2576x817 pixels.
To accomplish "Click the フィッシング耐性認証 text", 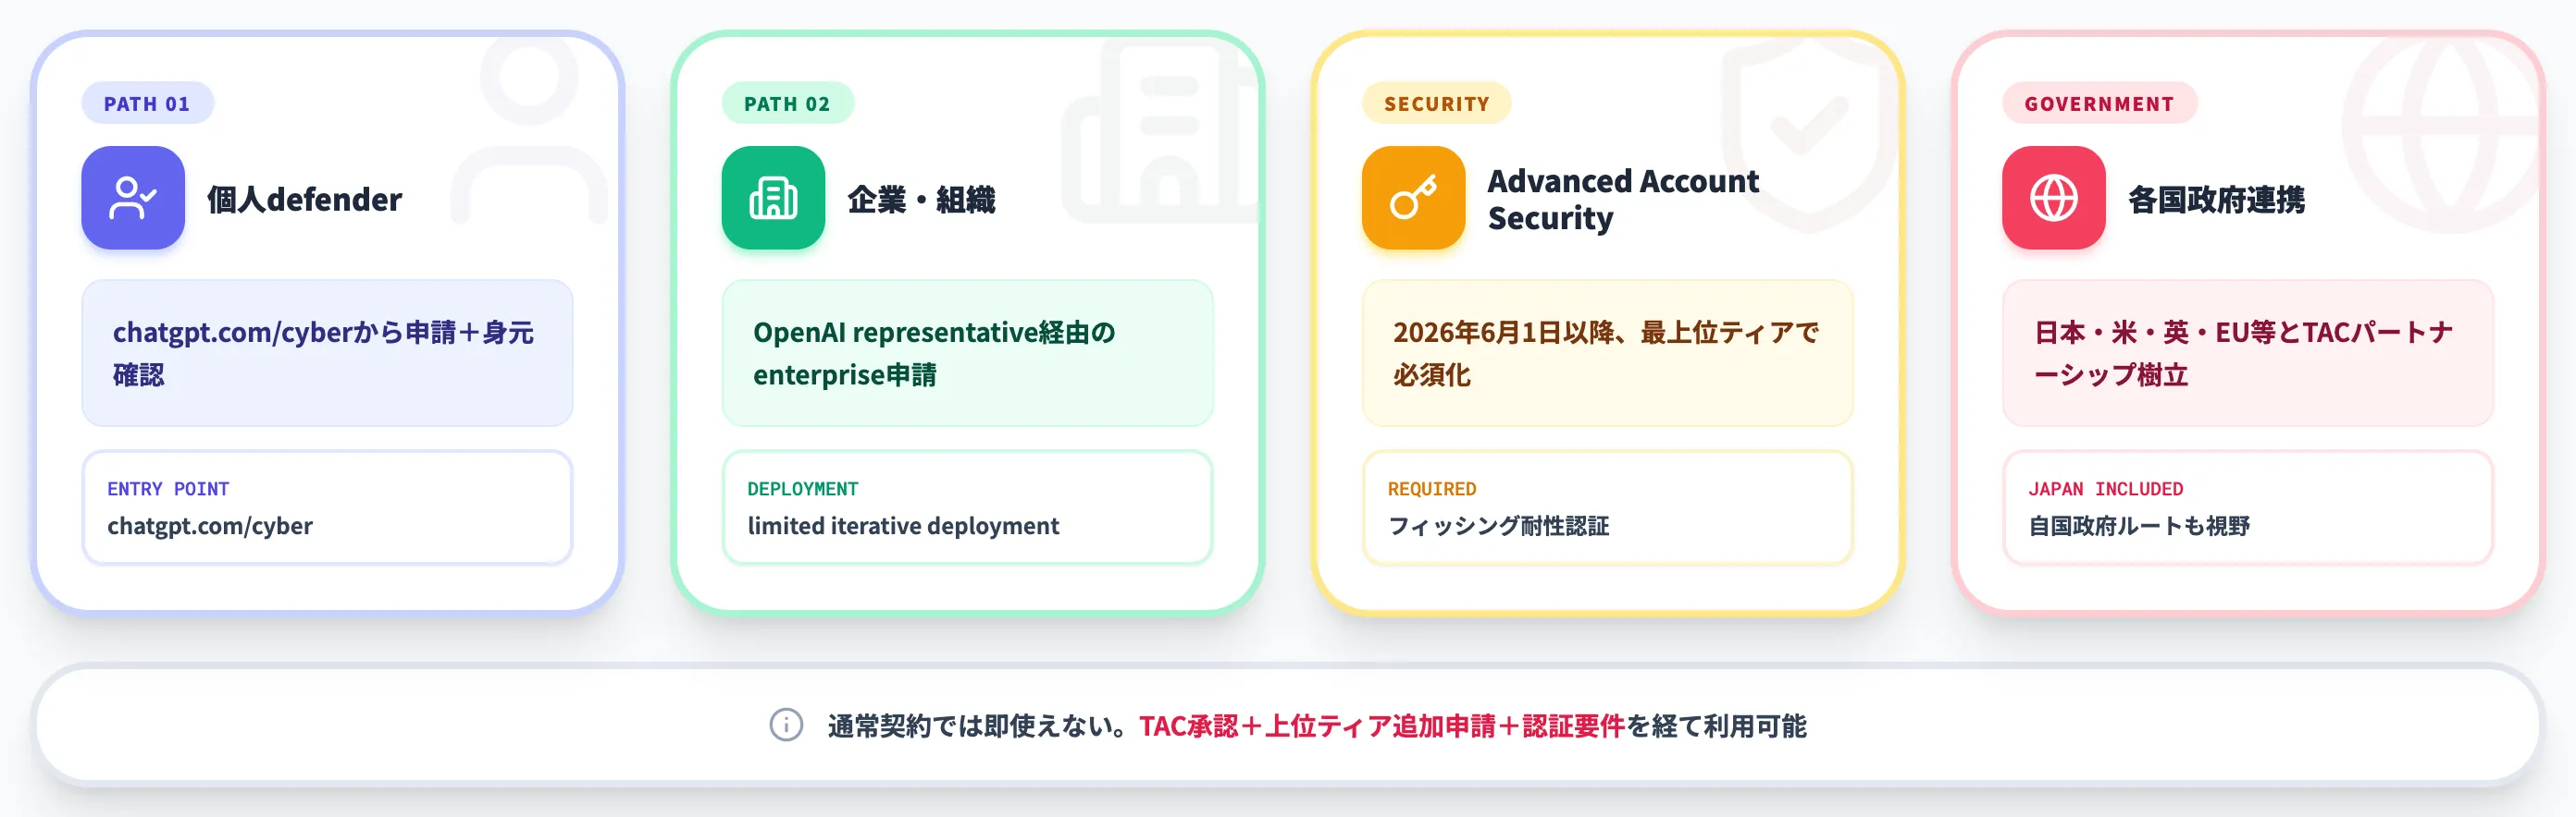I will pos(1498,527).
